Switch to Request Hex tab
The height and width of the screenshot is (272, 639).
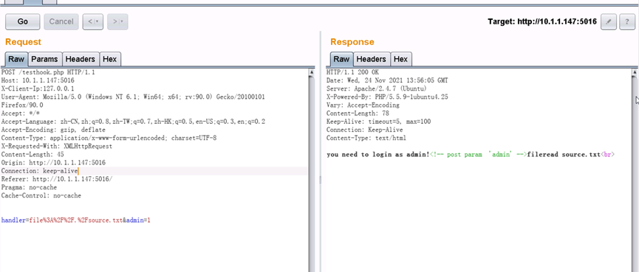point(109,59)
